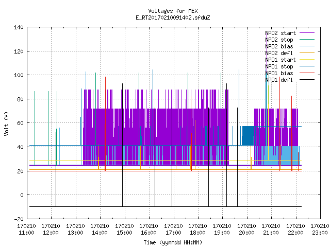Click the green legend line sample for NPD2 stop
330x247 pixels.
307,40
